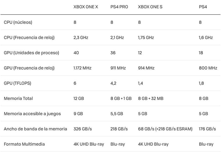Click the 176 GB/s cell

[207, 129]
